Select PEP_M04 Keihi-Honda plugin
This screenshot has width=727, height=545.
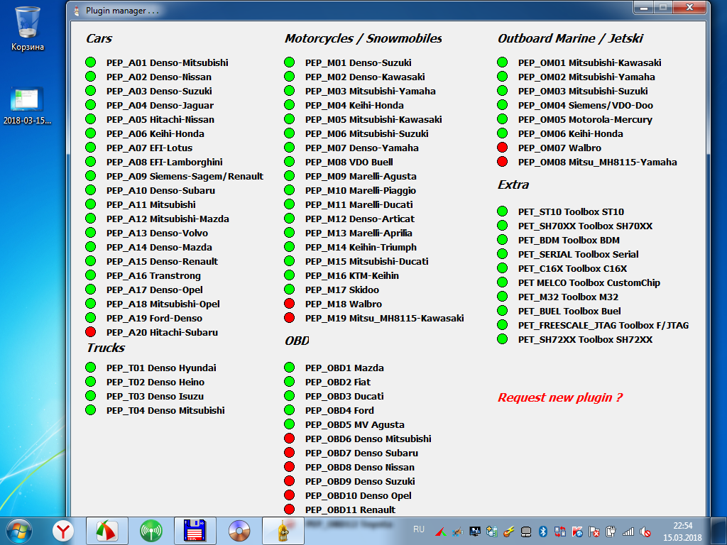pyautogui.click(x=354, y=105)
